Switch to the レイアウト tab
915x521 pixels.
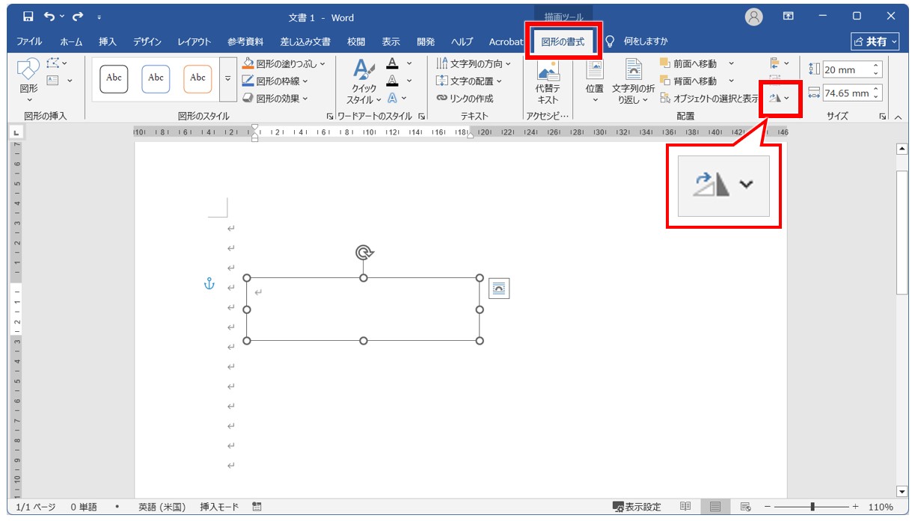click(x=195, y=42)
